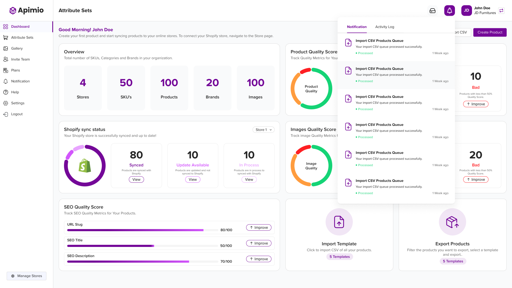Click View under In Process
This screenshot has height=288, width=512.
pyautogui.click(x=249, y=180)
